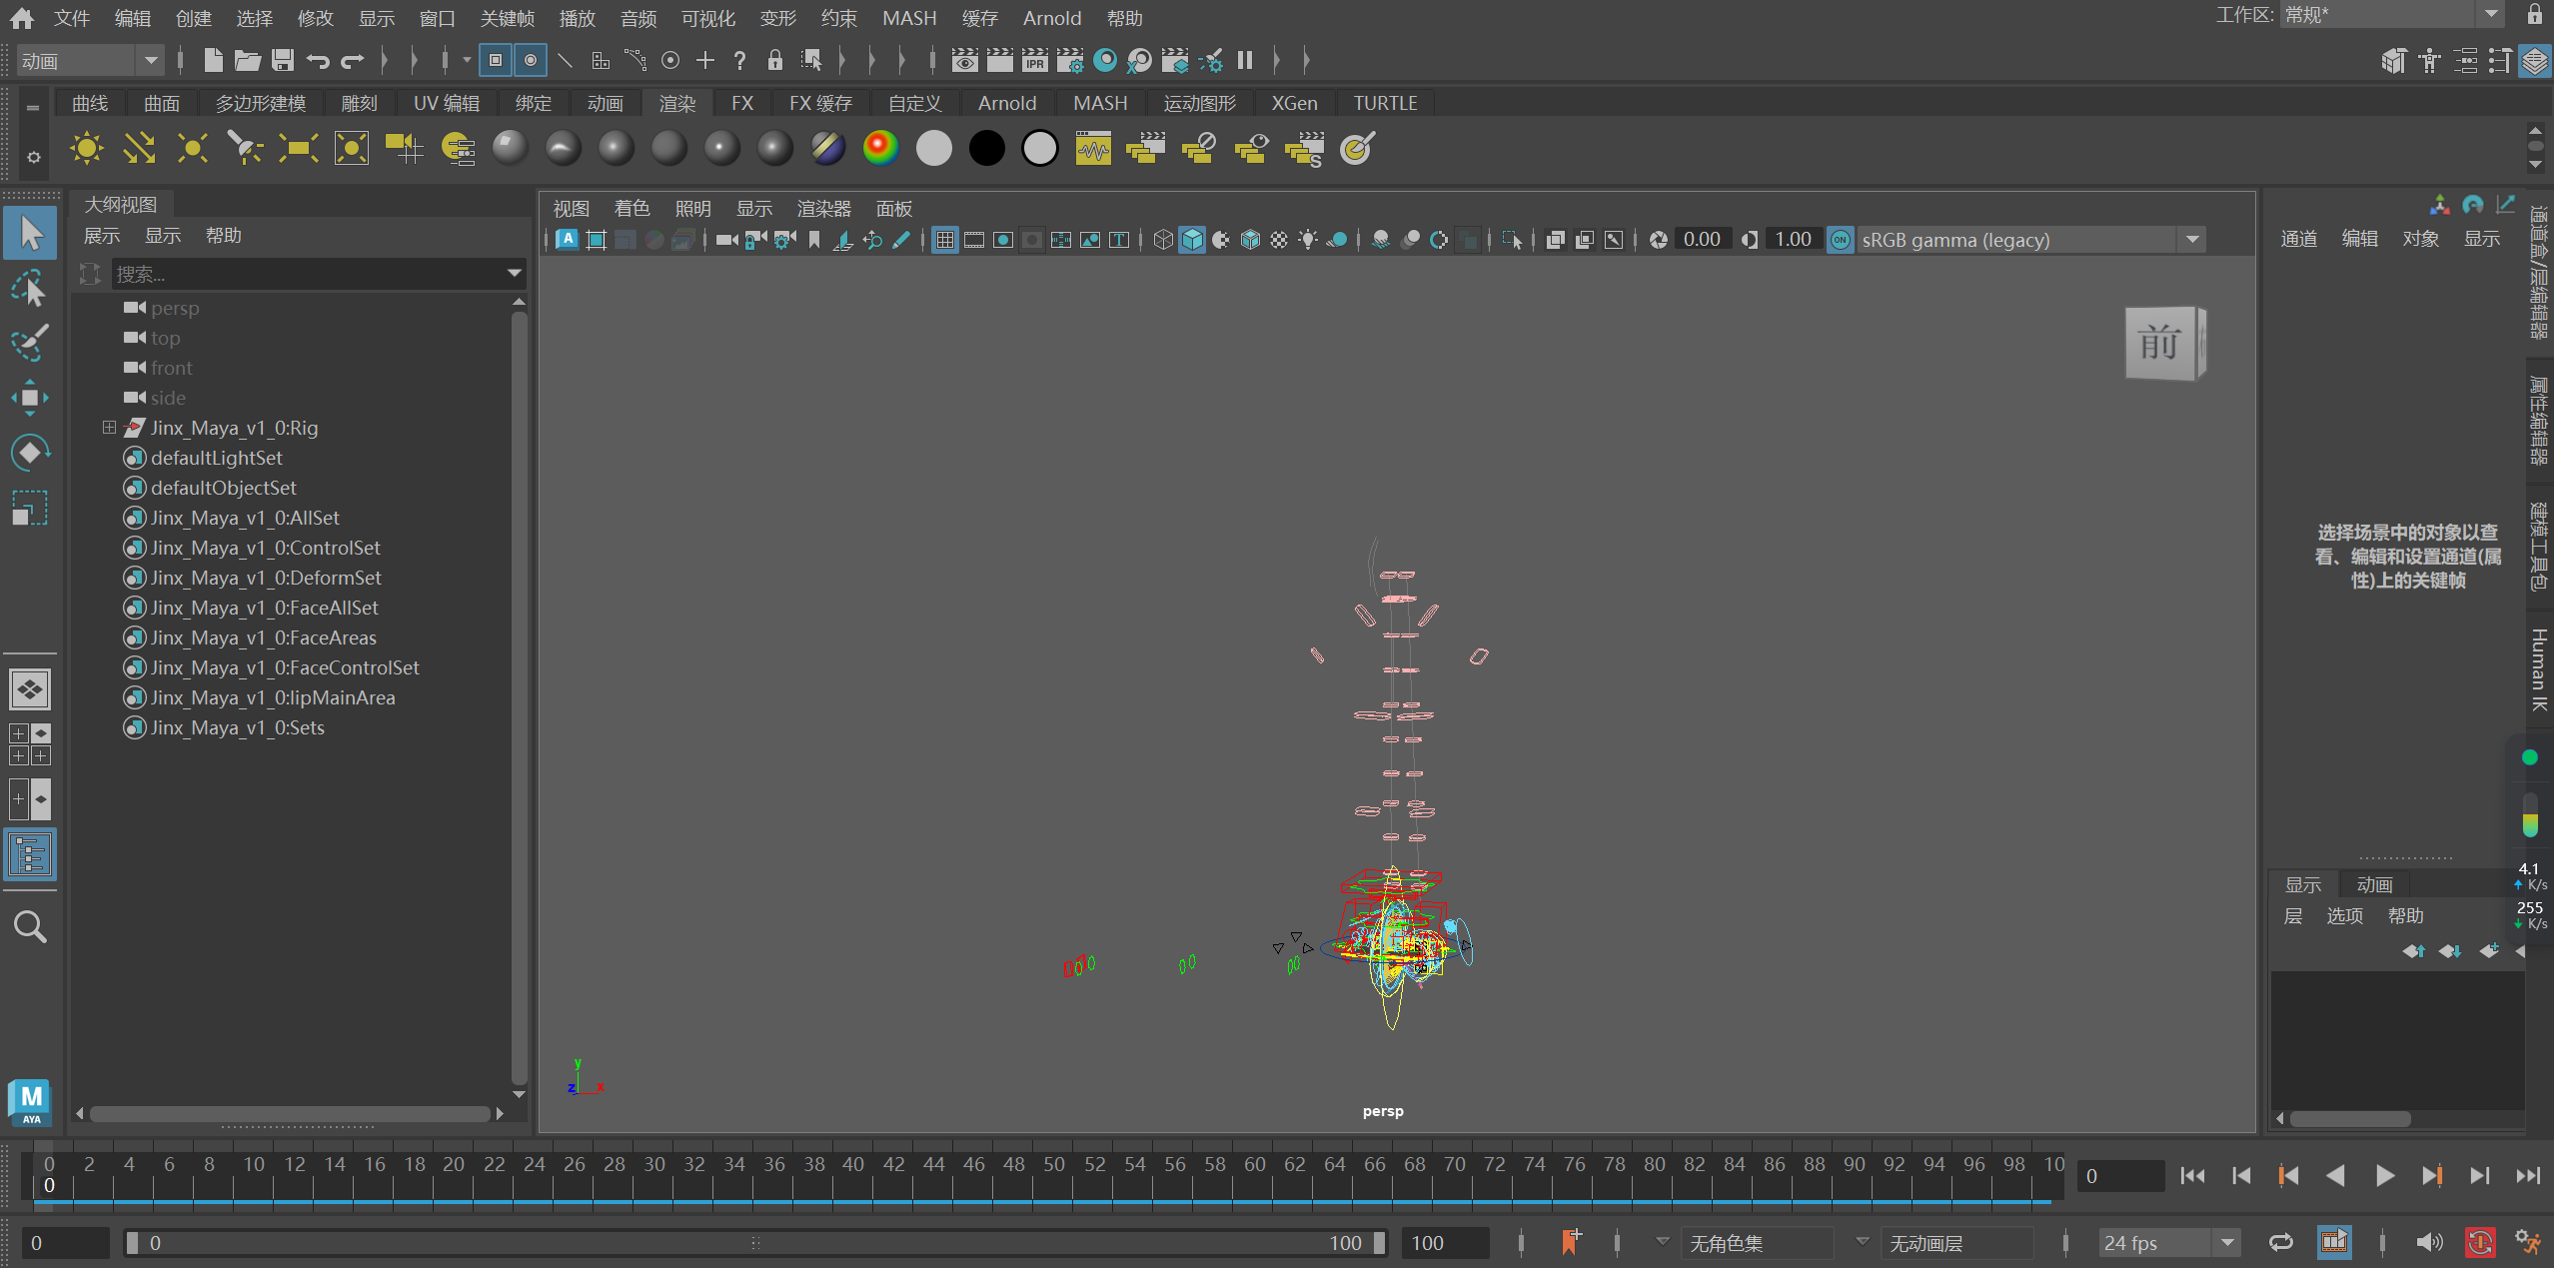This screenshot has width=2554, height=1268.
Task: Toggle auto keyframe button
Action: (x=2479, y=1242)
